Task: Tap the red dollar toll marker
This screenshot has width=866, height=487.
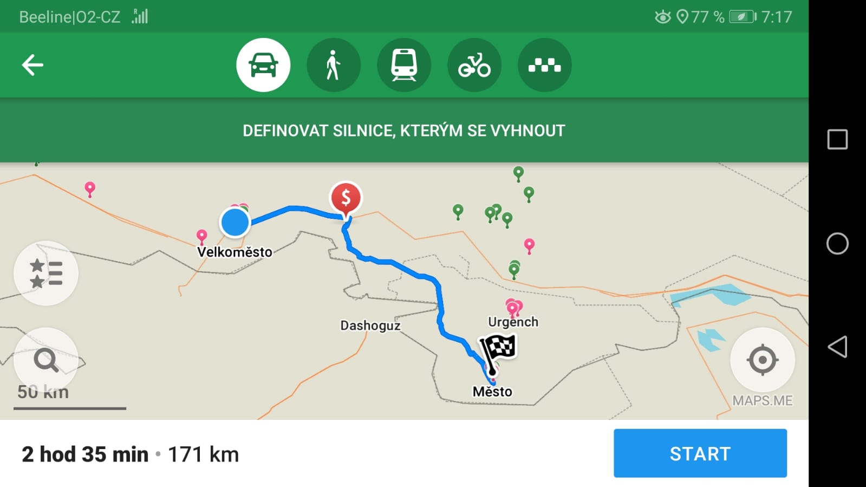Action: [346, 199]
